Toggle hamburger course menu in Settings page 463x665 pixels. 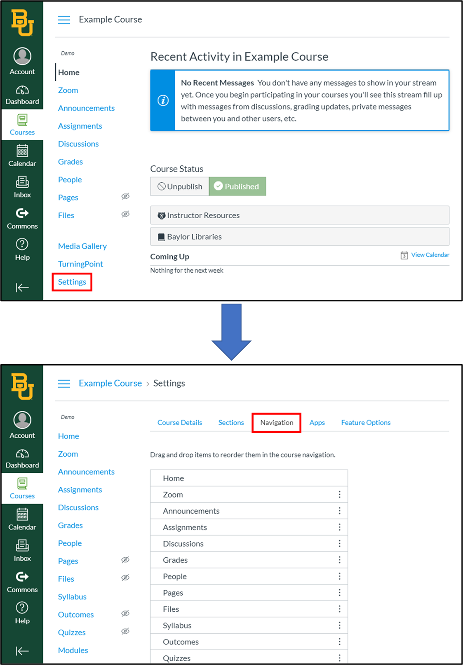point(64,384)
